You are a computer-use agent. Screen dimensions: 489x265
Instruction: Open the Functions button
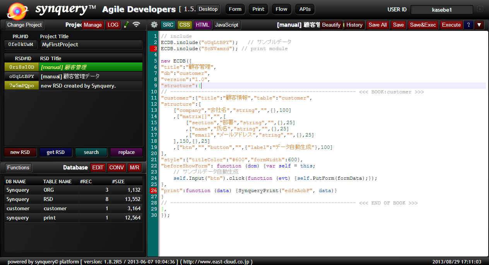[x=18, y=167]
